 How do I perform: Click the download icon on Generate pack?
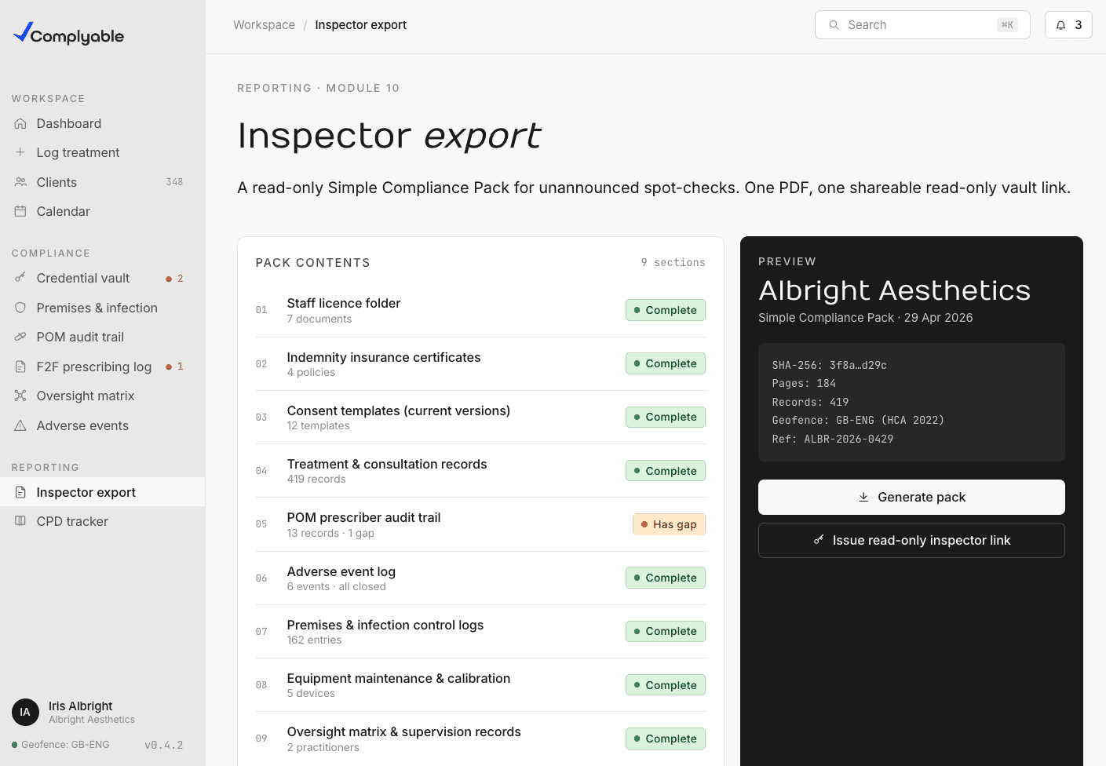click(863, 497)
